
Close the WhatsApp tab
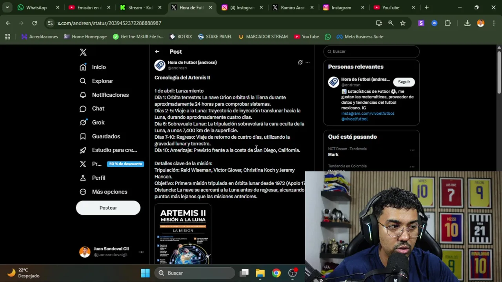[58, 7]
